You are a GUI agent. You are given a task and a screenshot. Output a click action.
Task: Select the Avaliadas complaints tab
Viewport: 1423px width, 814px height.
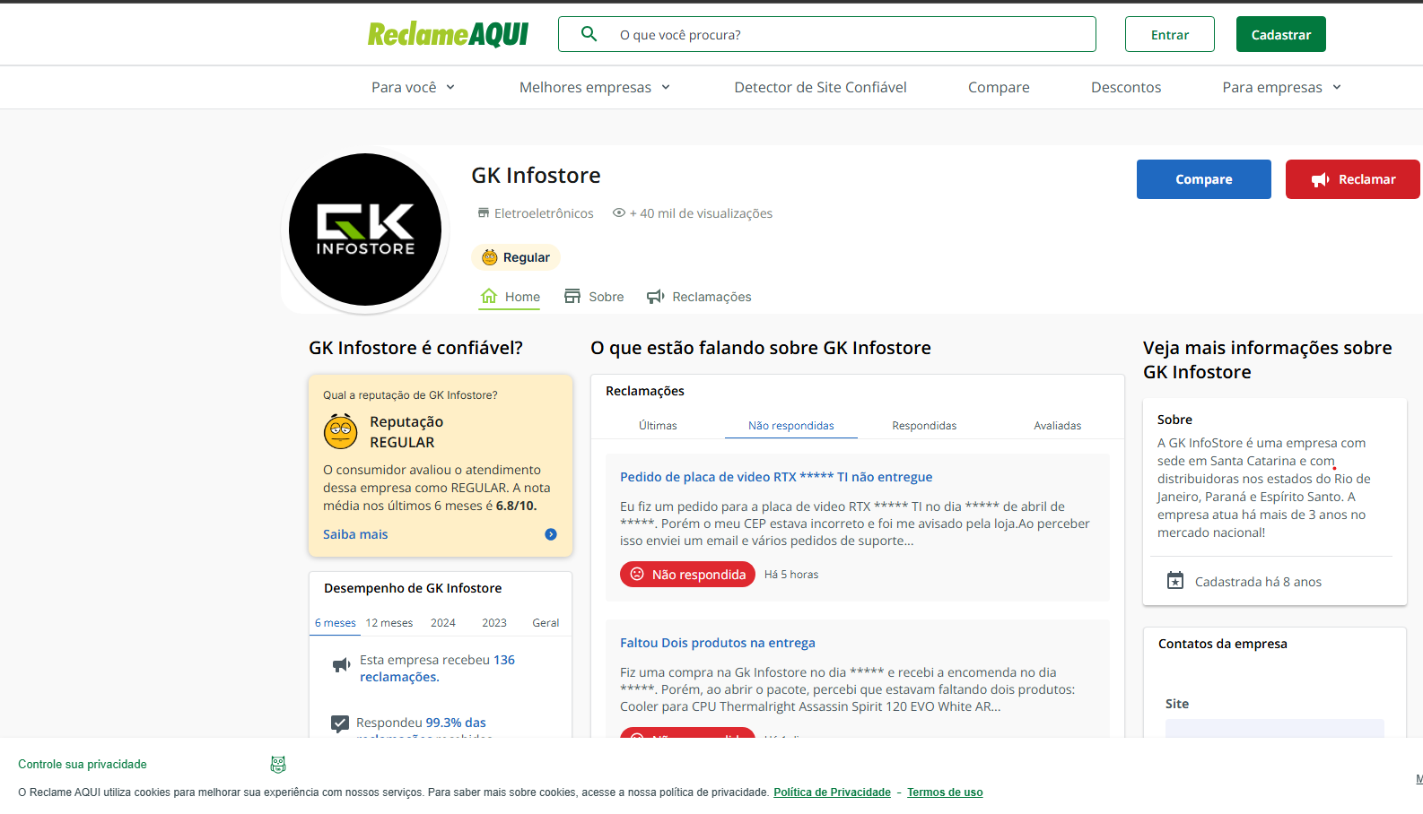point(1057,426)
